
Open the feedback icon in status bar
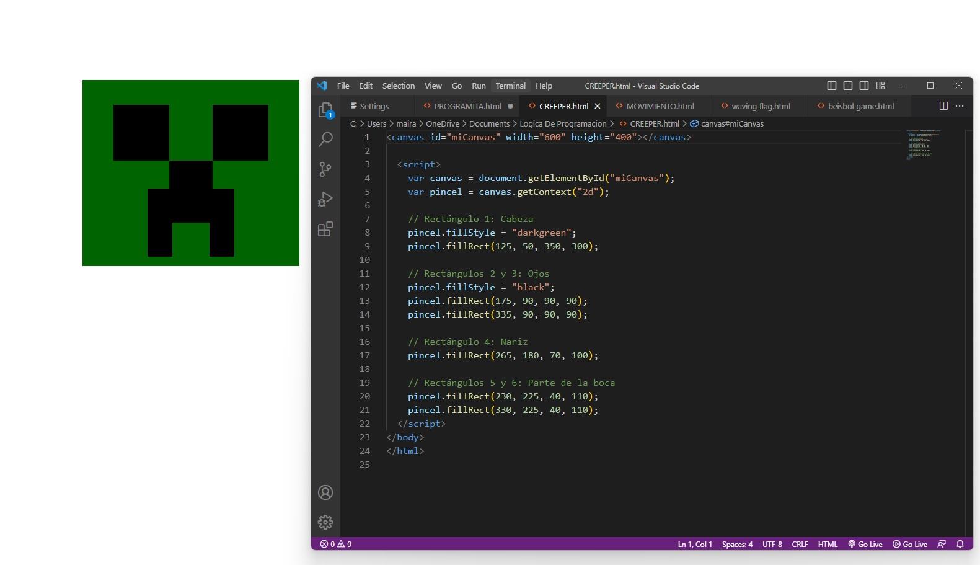pos(942,544)
